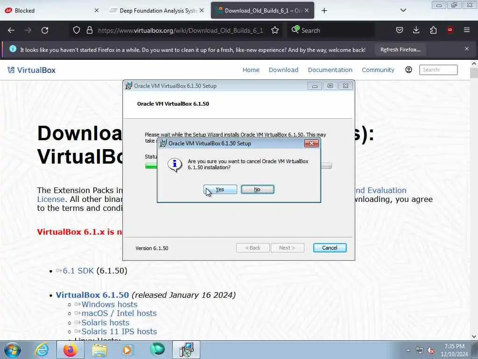Open Firefox extensions menu

tap(433, 30)
